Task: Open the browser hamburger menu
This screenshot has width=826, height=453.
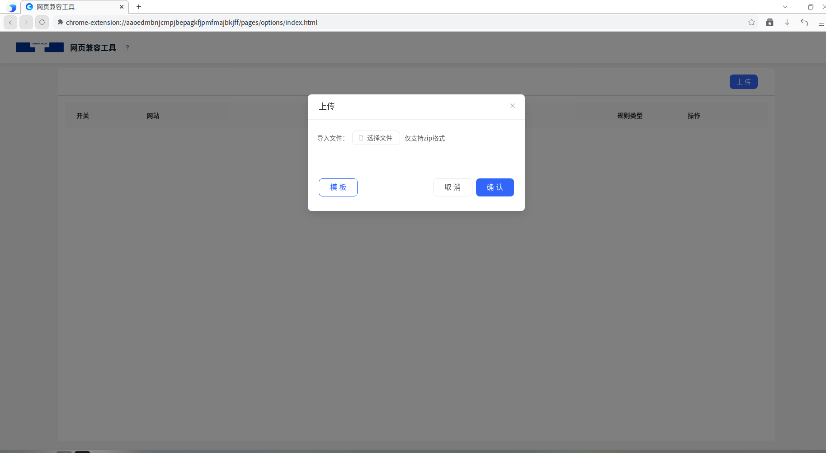Action: 822,22
